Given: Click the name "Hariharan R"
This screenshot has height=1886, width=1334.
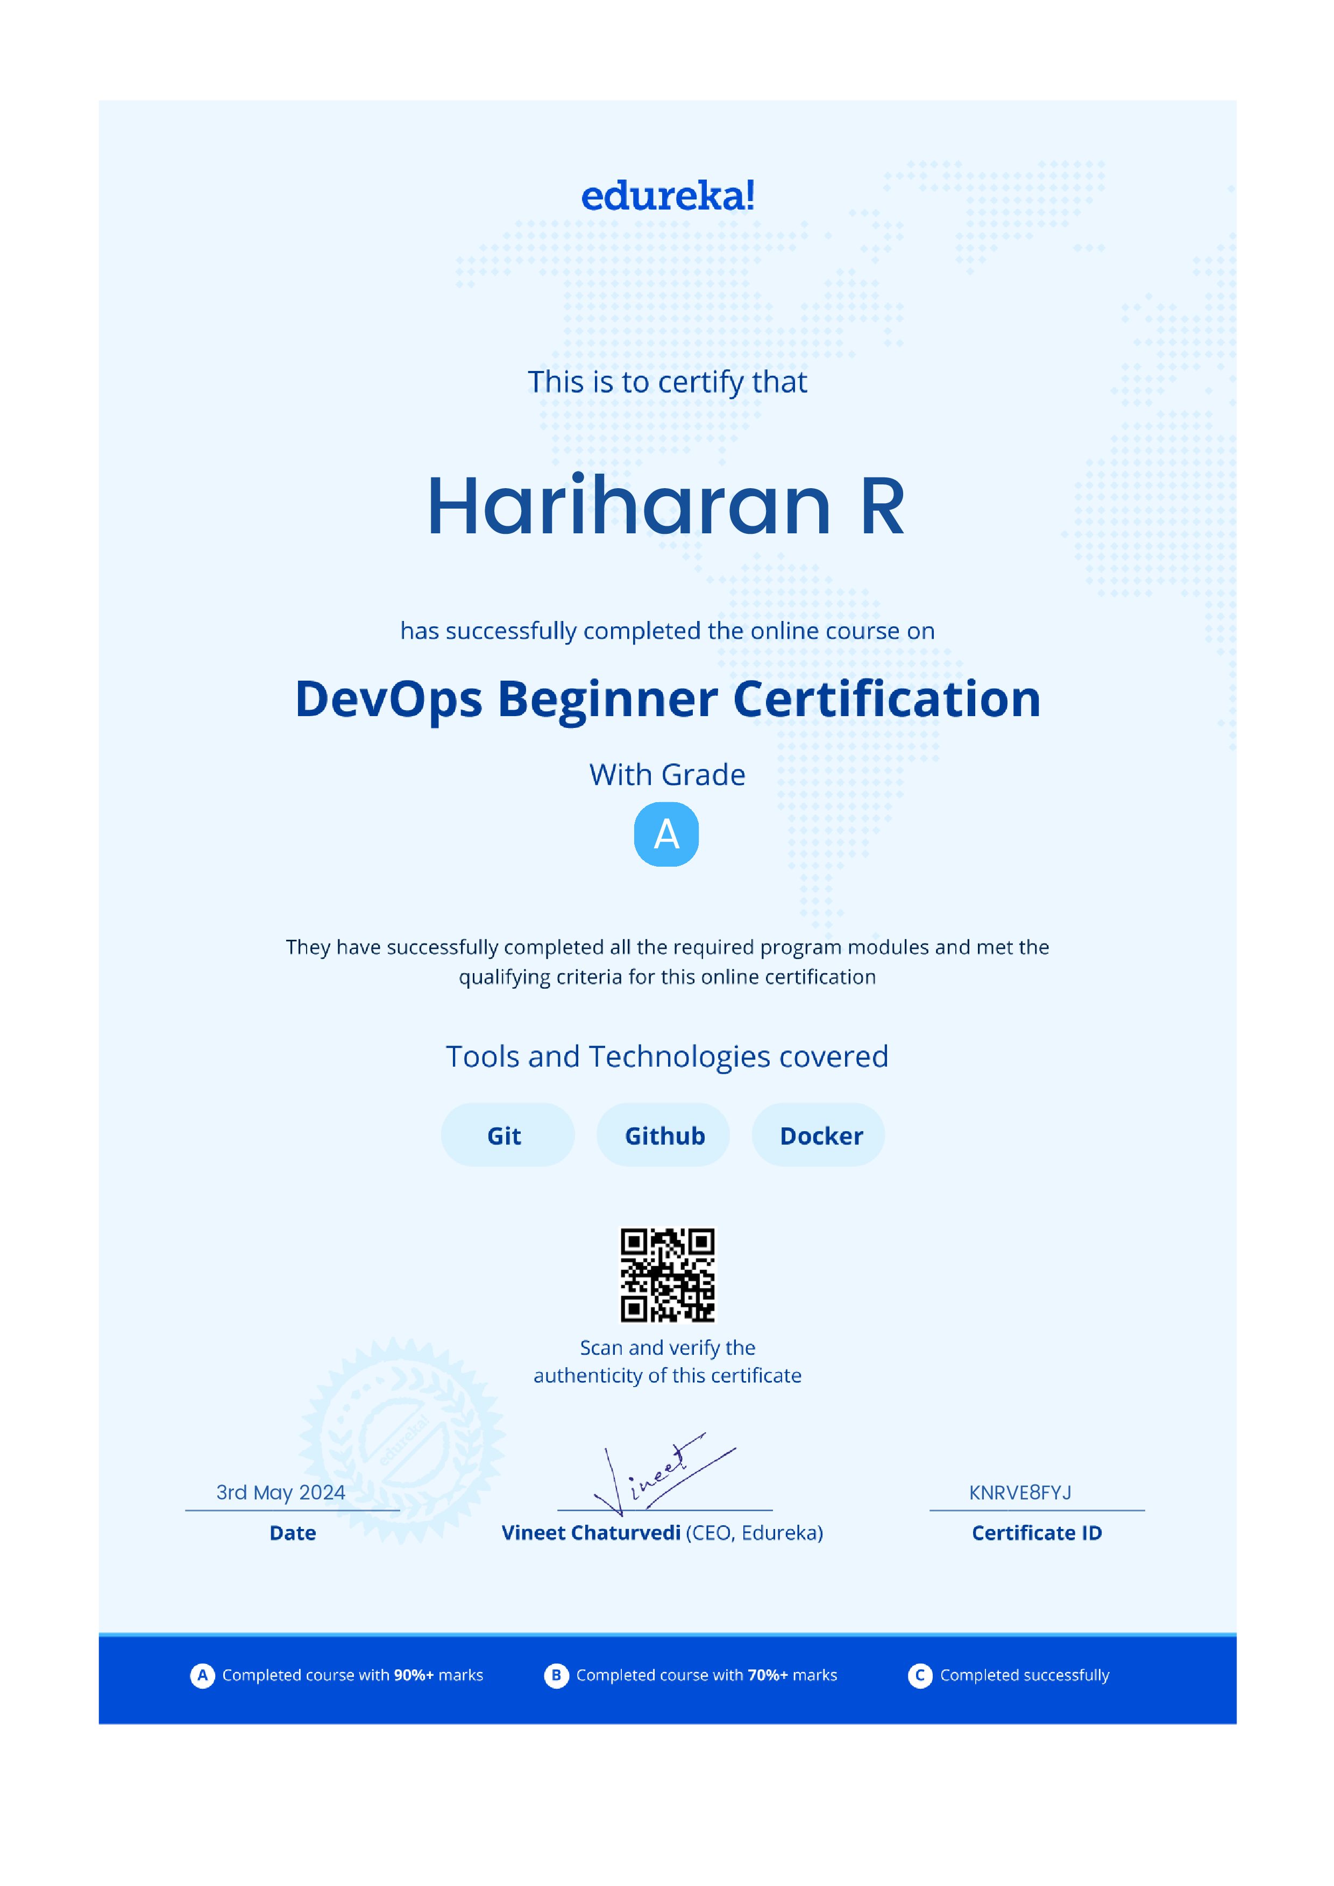Looking at the screenshot, I should coord(666,505).
